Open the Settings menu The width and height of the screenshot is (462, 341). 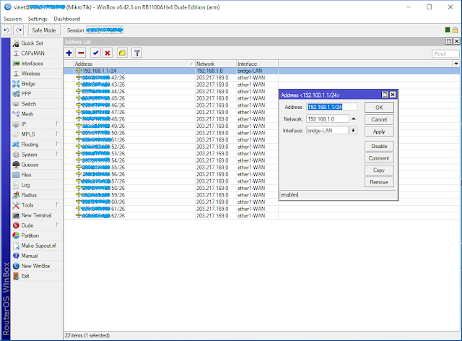pyautogui.click(x=38, y=19)
